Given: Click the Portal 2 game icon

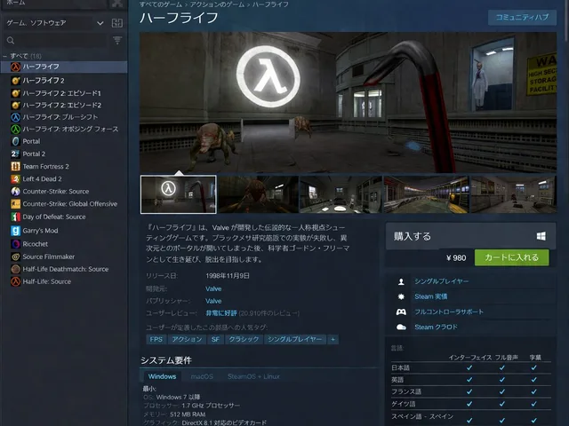Looking at the screenshot, I should pyautogui.click(x=16, y=154).
